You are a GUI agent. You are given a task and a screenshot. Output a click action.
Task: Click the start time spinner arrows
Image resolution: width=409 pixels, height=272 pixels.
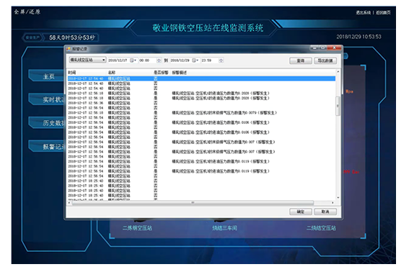coord(159,60)
